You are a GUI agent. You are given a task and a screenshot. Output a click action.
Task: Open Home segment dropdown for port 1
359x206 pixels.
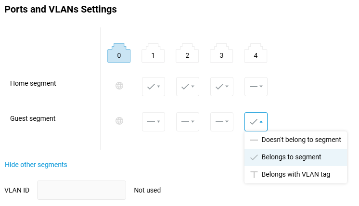(154, 87)
